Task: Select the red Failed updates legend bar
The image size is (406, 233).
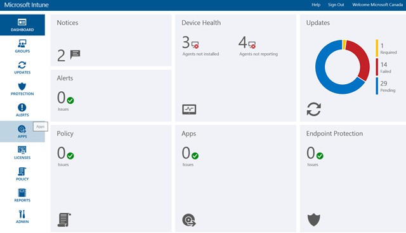Action: tap(377, 67)
